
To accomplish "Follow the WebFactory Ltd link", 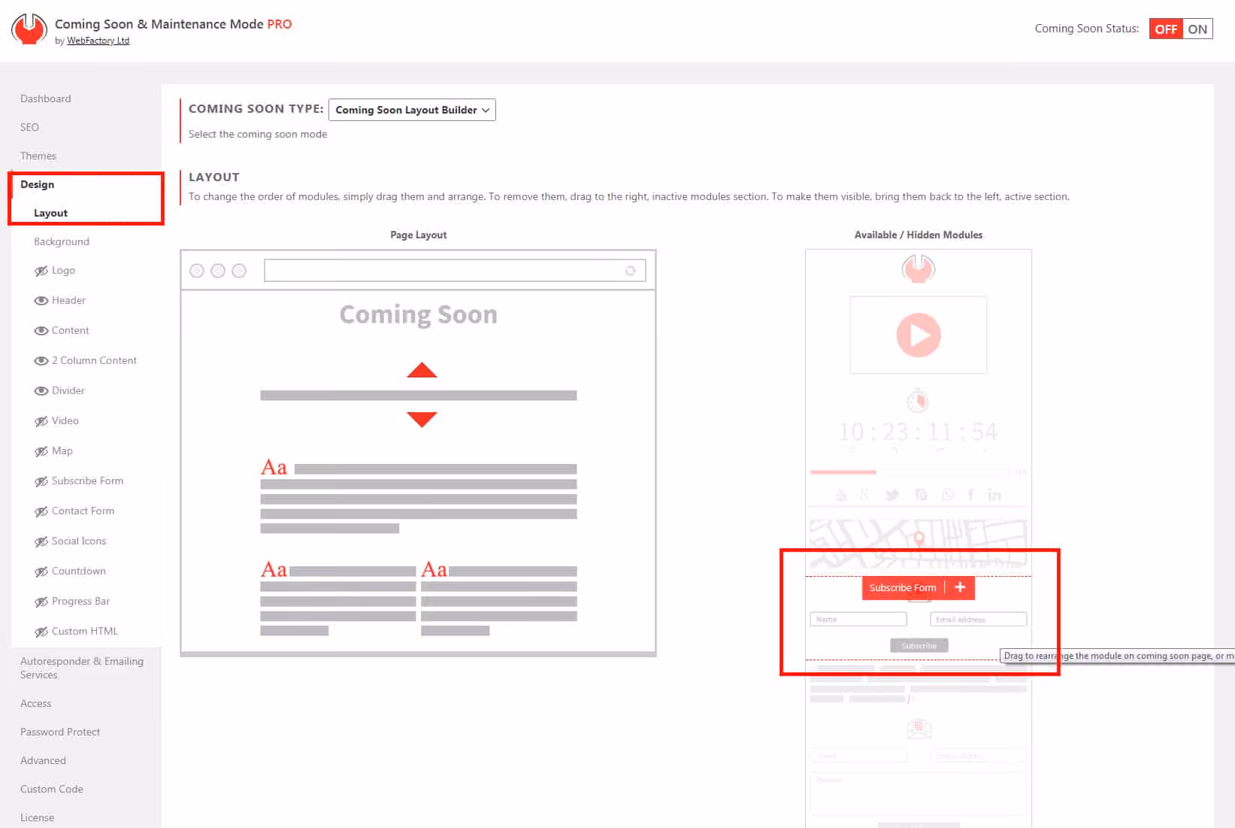I will pos(98,41).
